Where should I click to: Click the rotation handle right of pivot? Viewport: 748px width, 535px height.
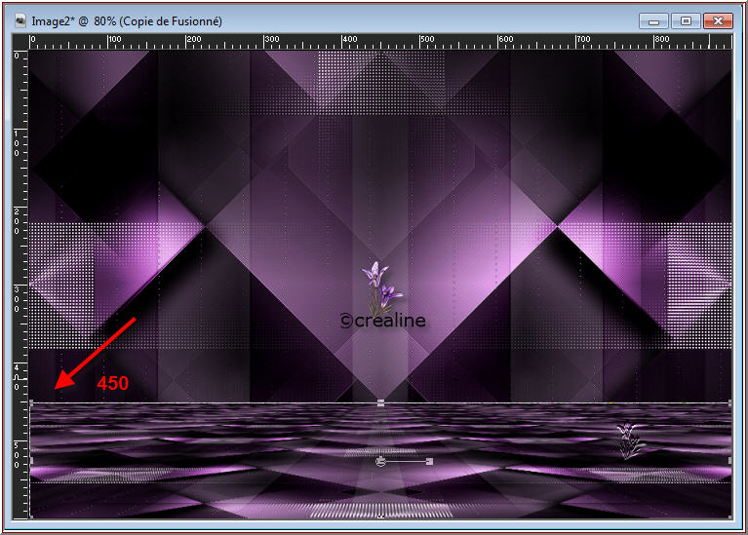(429, 461)
